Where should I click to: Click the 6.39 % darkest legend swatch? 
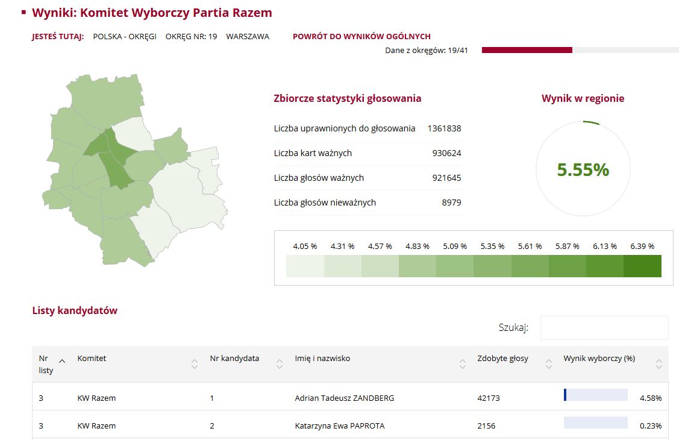click(642, 266)
